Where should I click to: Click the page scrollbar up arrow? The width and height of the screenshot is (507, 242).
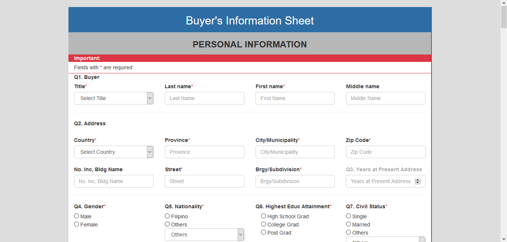[x=504, y=3]
